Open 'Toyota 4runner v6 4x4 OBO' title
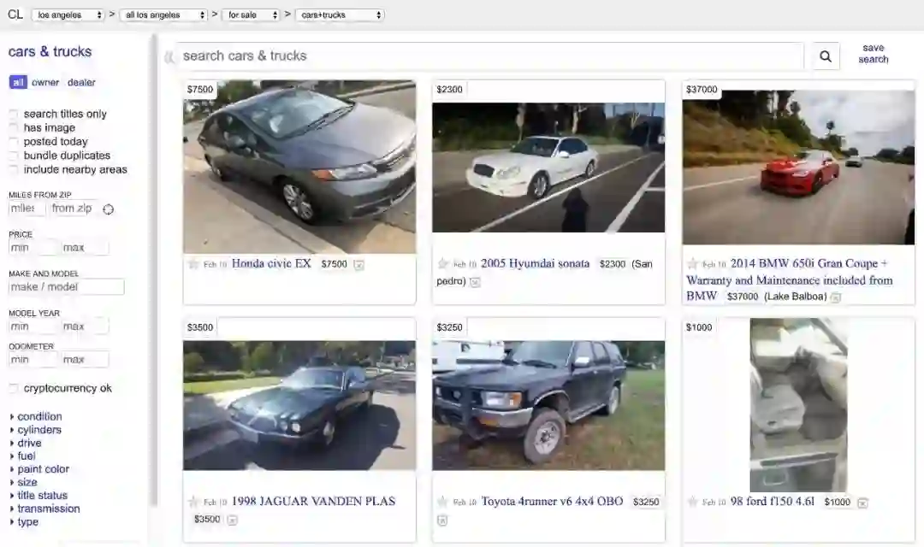 coord(552,501)
